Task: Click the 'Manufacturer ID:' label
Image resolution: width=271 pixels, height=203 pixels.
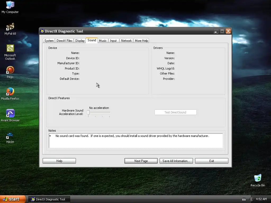Action: 68,63
